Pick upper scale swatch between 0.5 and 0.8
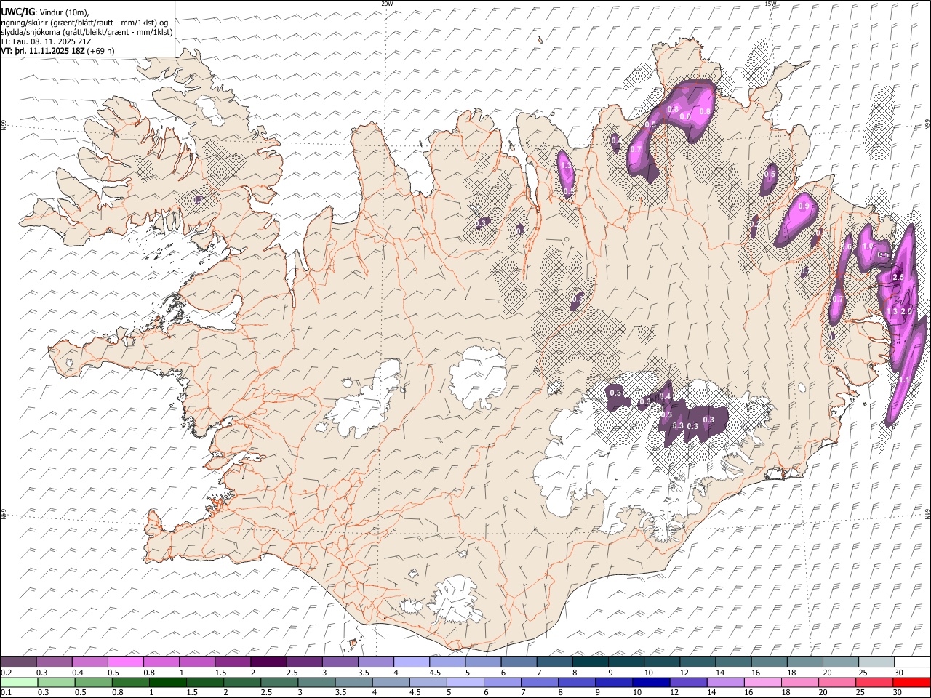This screenshot has height=698, width=931. pos(126,662)
